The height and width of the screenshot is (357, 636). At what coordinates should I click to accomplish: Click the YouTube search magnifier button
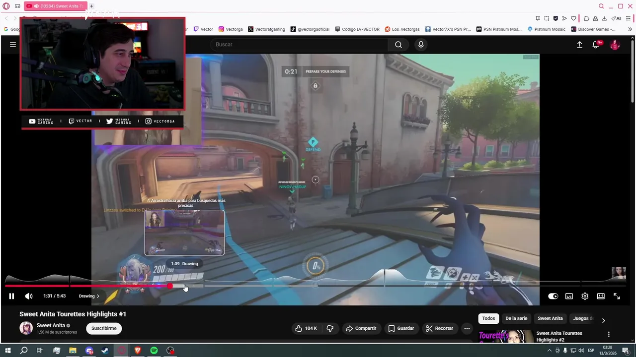point(398,45)
